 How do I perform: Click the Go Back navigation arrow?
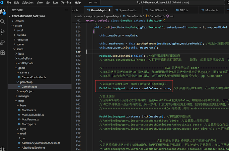(x=90, y=3)
